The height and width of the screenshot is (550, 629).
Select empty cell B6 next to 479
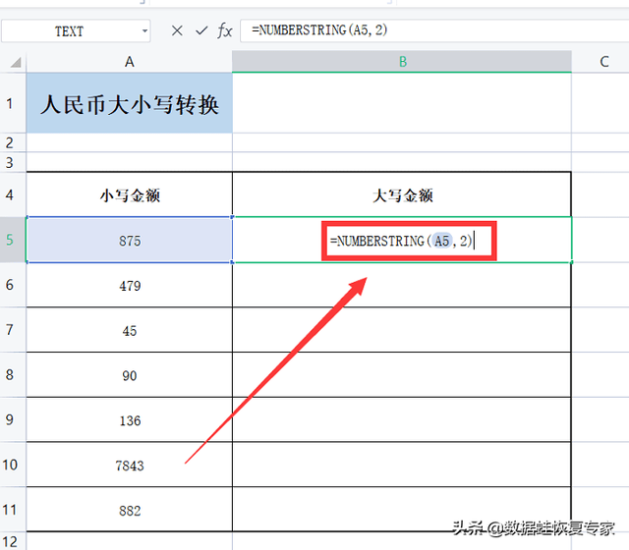tap(402, 285)
